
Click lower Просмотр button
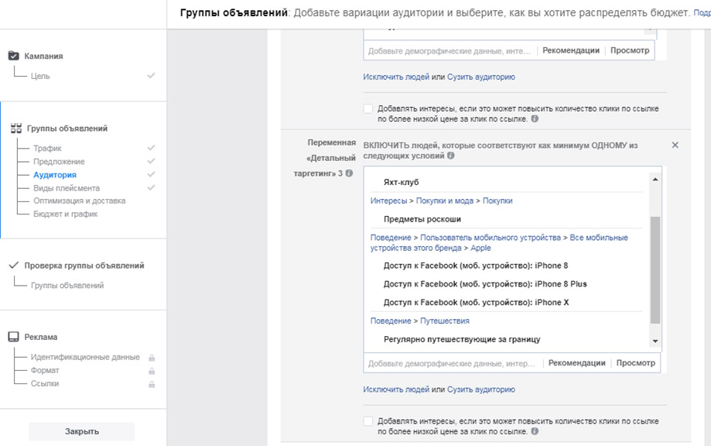coord(636,363)
